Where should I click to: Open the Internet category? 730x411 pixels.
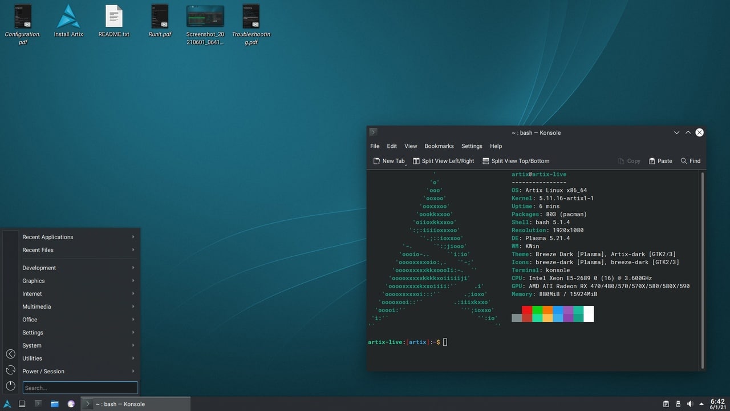pyautogui.click(x=79, y=293)
